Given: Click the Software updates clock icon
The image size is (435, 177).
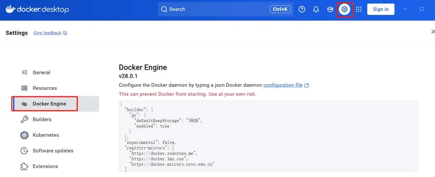Looking at the screenshot, I should tap(24, 151).
